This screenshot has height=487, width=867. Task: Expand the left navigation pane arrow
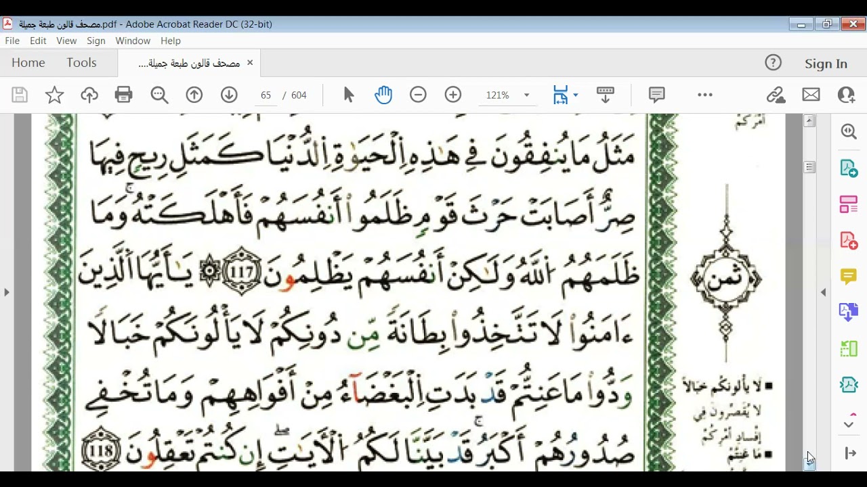7,292
